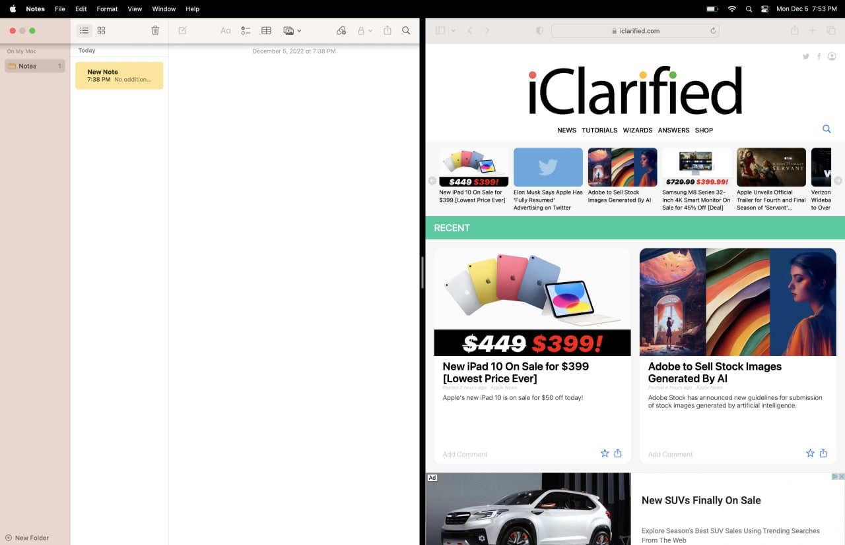Open the Format menu

point(106,9)
